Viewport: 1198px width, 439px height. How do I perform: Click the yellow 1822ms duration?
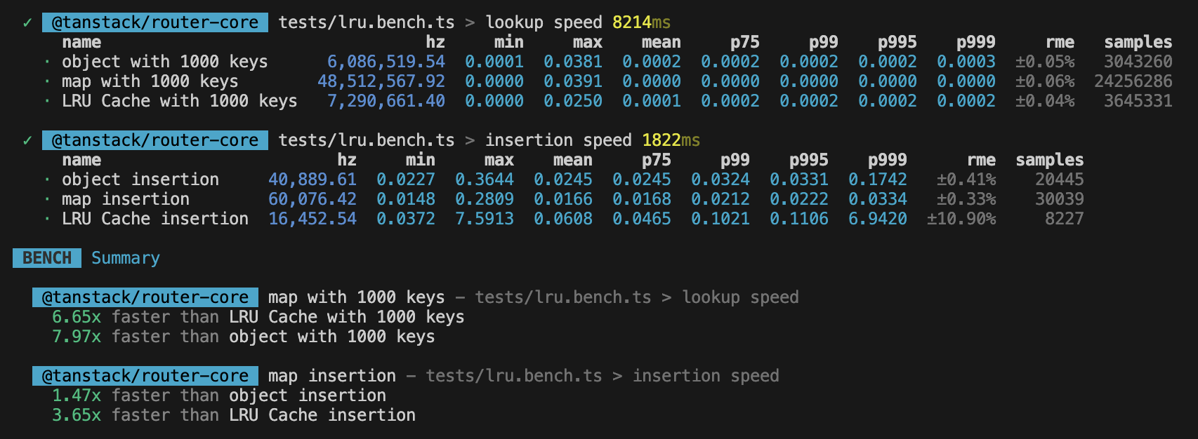click(x=671, y=140)
